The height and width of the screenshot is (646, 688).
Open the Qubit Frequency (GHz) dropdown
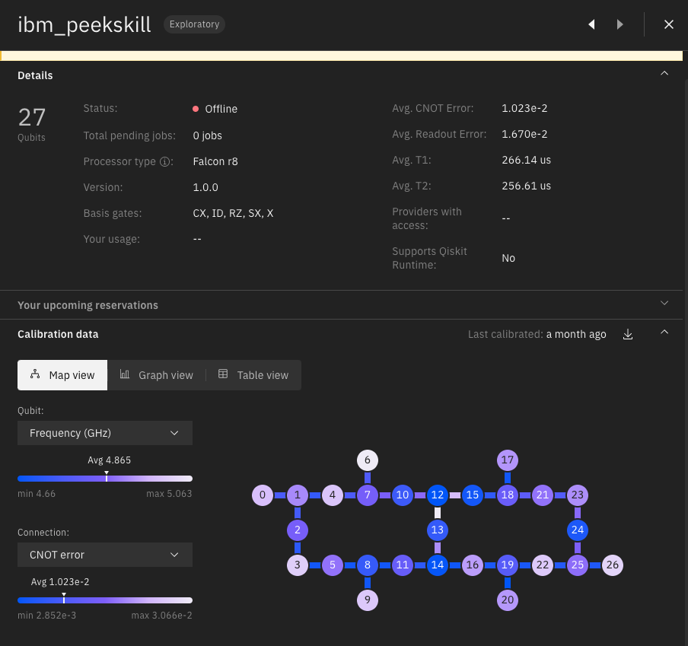[x=105, y=433]
